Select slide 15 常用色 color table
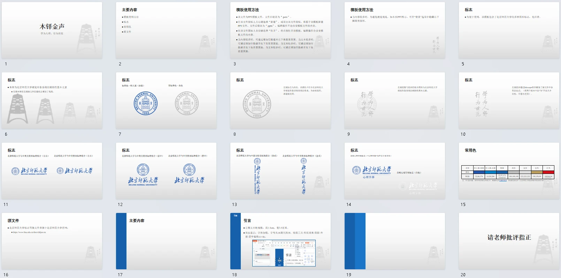The width and height of the screenshot is (561, 278). tap(509, 171)
